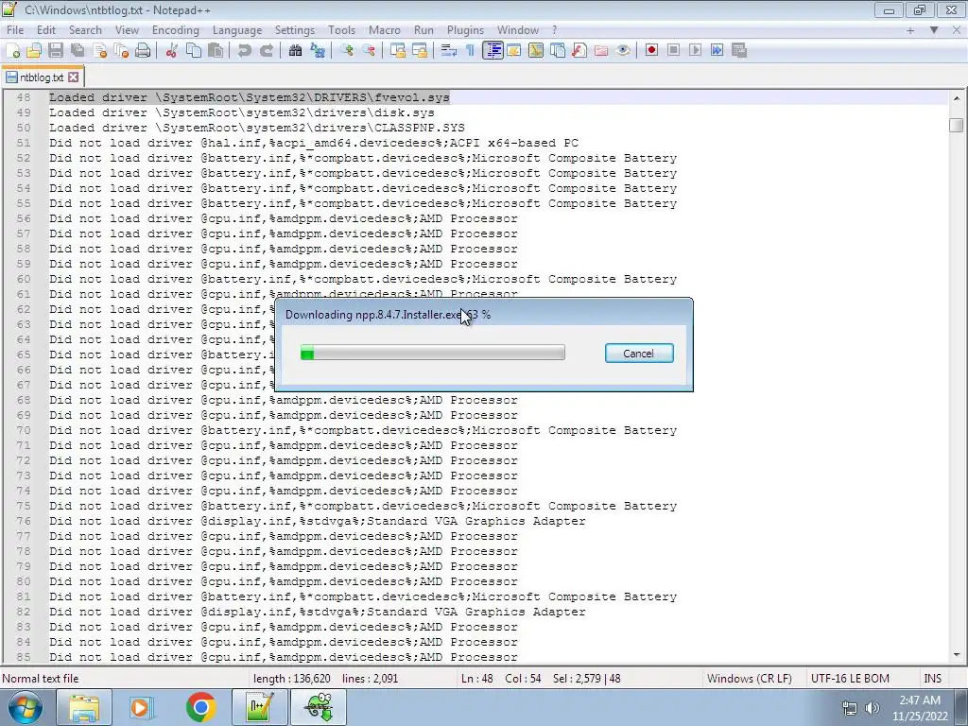The image size is (968, 726).
Task: Create a new file with New icon
Action: point(12,51)
